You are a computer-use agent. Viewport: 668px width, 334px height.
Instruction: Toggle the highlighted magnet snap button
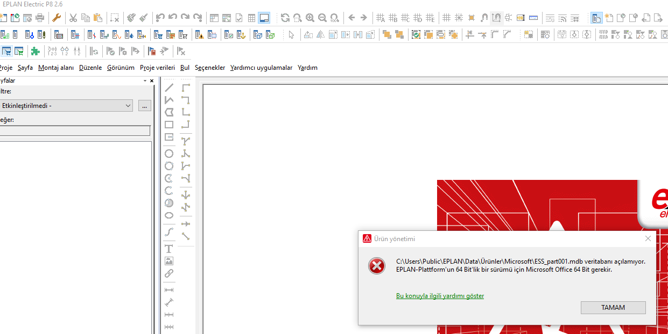(x=496, y=18)
